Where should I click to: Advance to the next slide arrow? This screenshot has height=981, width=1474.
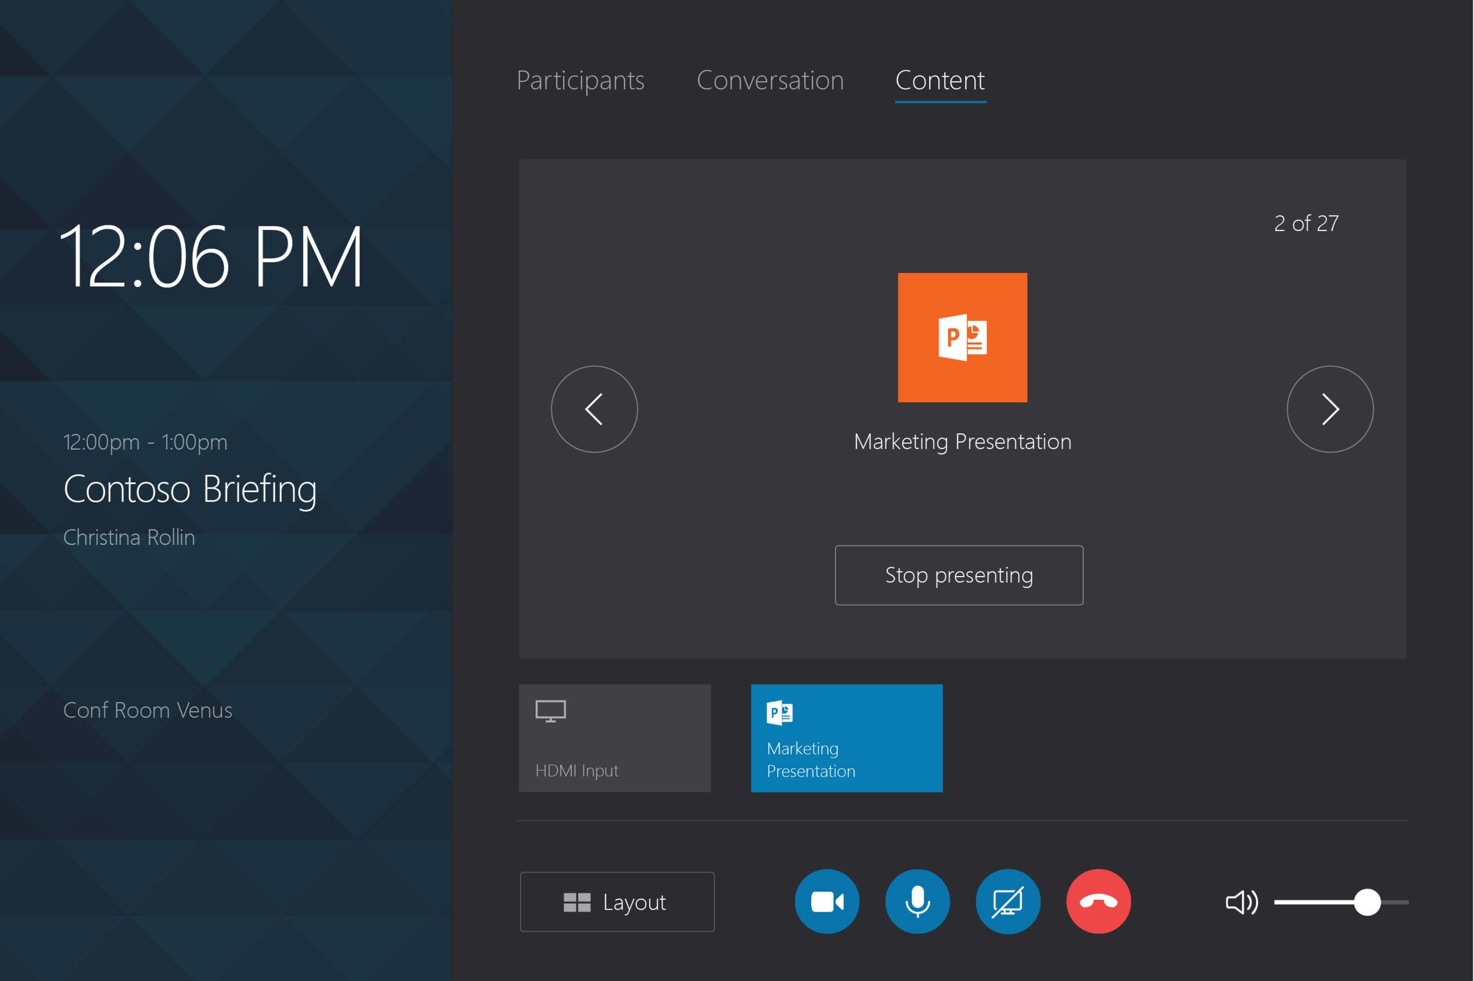[1330, 409]
